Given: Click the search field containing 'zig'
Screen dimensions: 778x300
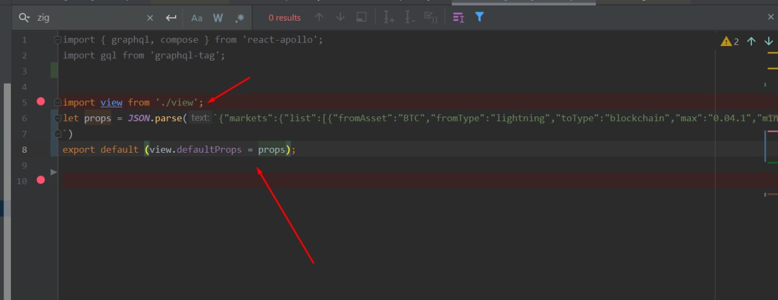Looking at the screenshot, I should pos(88,18).
